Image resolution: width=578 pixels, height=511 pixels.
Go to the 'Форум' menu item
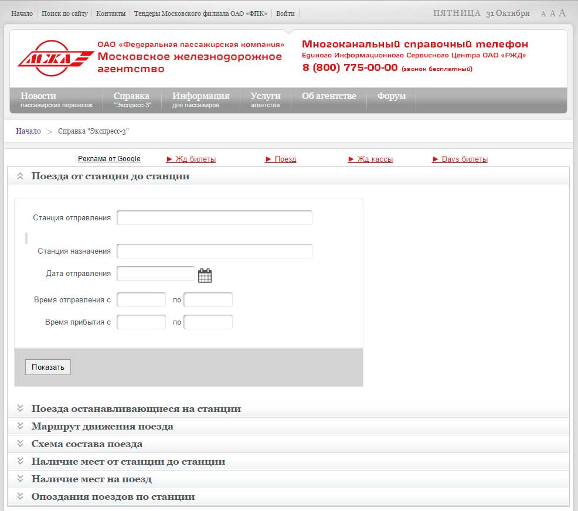click(391, 96)
